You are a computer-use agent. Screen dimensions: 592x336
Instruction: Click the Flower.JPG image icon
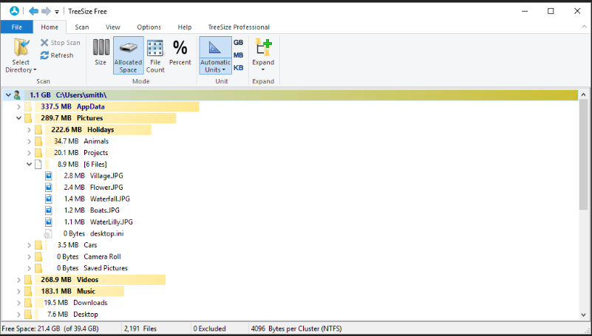[x=48, y=188]
